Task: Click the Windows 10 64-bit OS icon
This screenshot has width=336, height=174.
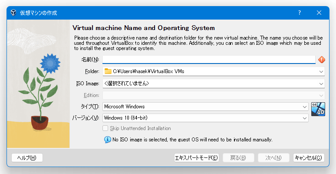Action: point(318,109)
